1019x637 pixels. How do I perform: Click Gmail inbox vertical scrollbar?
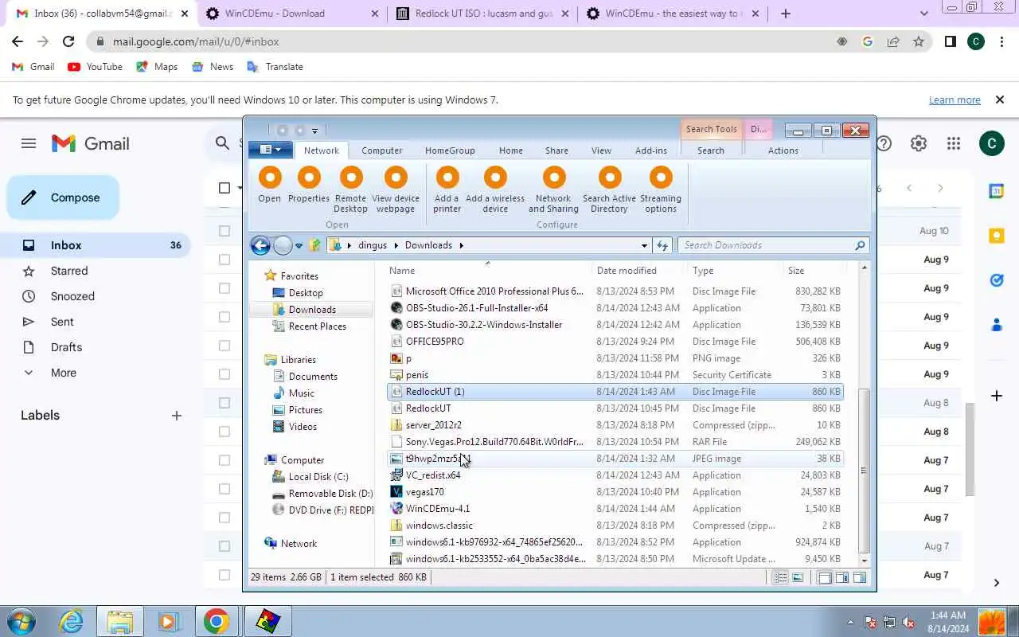969,448
